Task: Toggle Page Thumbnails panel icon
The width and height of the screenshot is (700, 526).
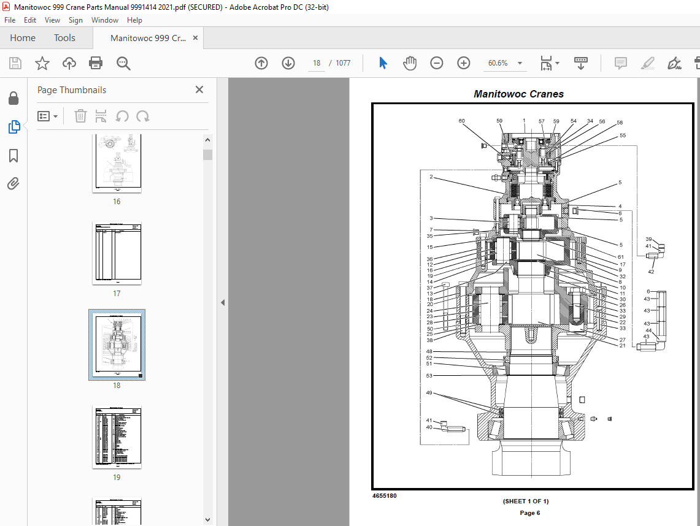Action: coord(14,127)
